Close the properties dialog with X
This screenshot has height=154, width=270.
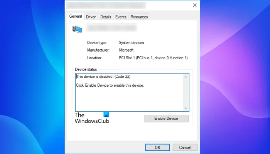195,5
